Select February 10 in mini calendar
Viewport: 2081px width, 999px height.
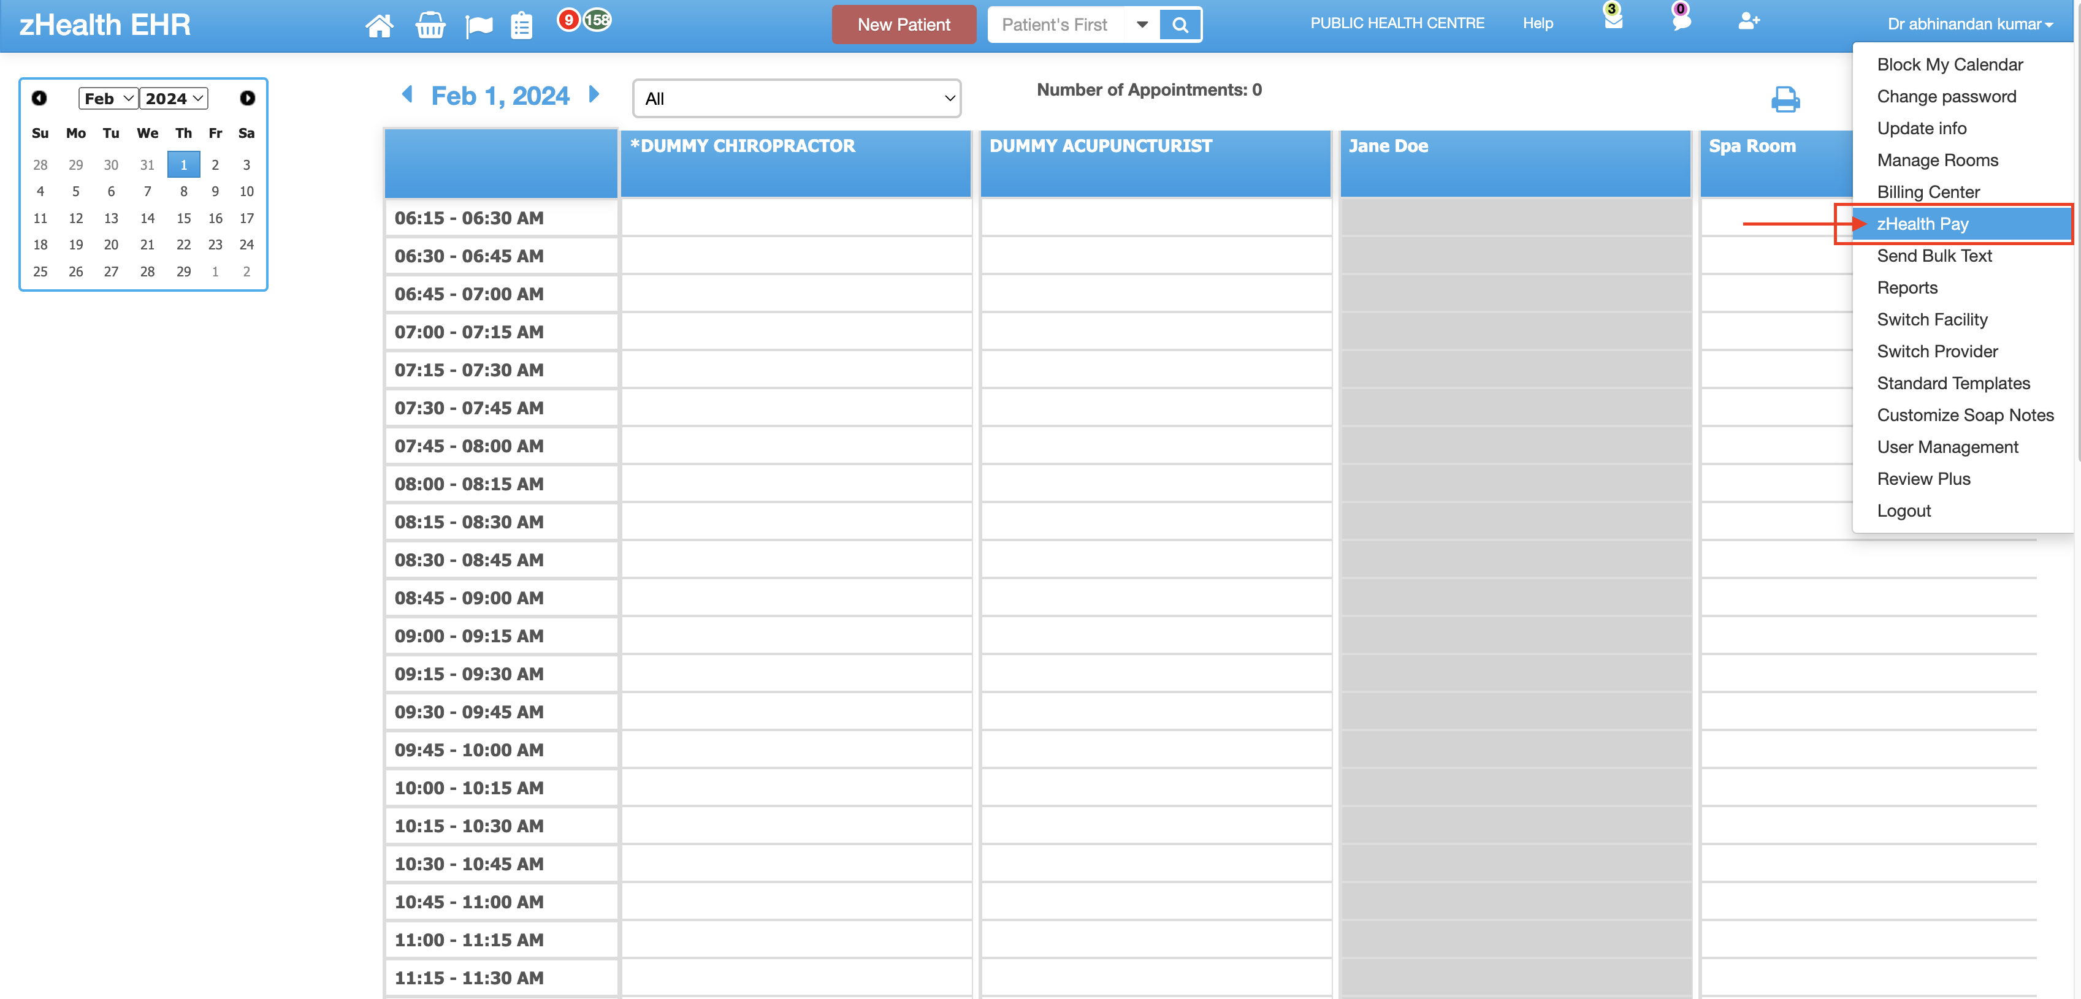246,191
